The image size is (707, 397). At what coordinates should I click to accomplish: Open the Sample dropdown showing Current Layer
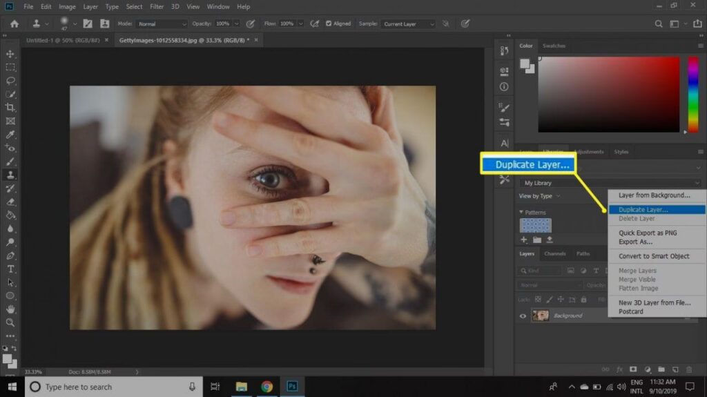point(408,24)
